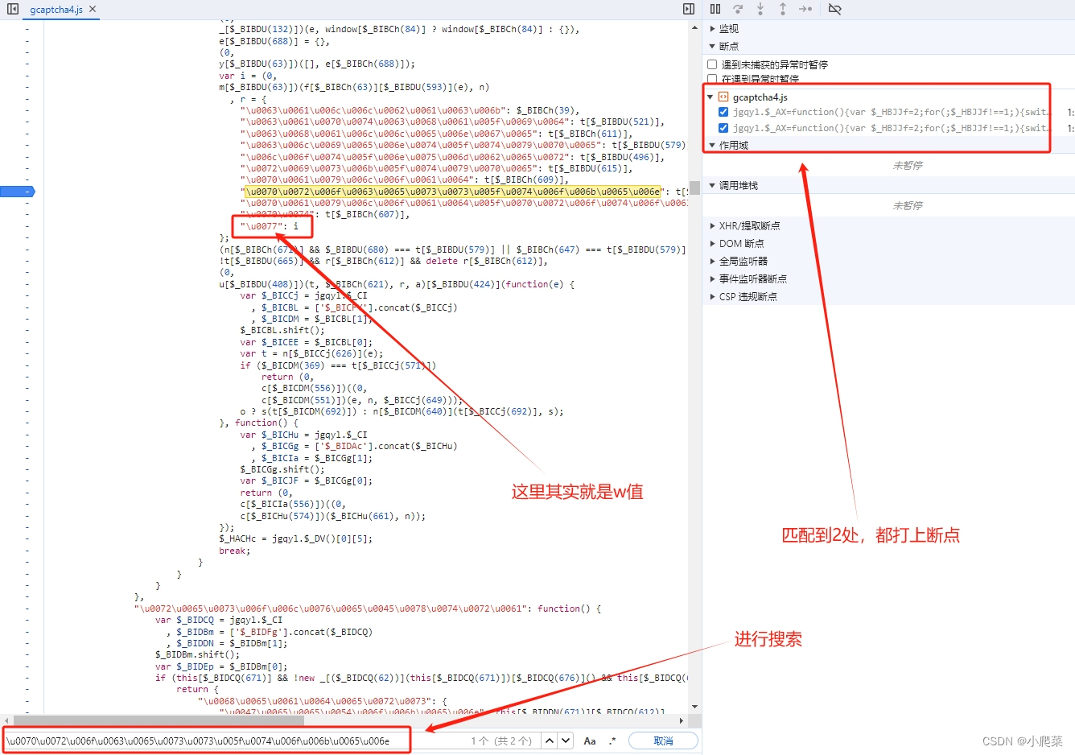
Task: Click the Step debugger button
Action: (805, 9)
